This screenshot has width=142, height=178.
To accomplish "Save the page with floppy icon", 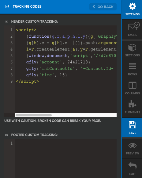I will point(132,128).
